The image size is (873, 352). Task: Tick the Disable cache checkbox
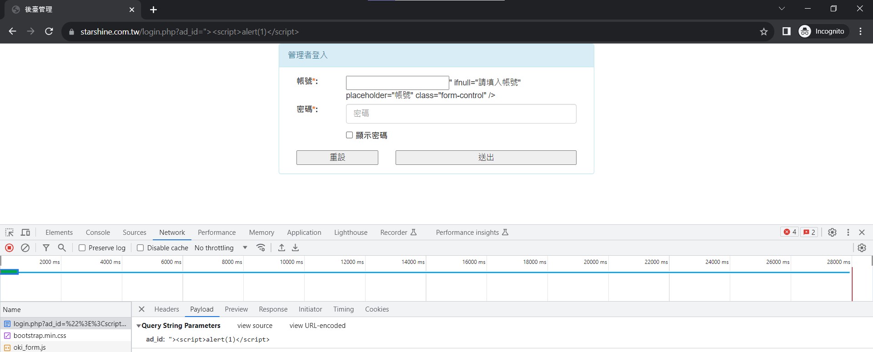(140, 248)
